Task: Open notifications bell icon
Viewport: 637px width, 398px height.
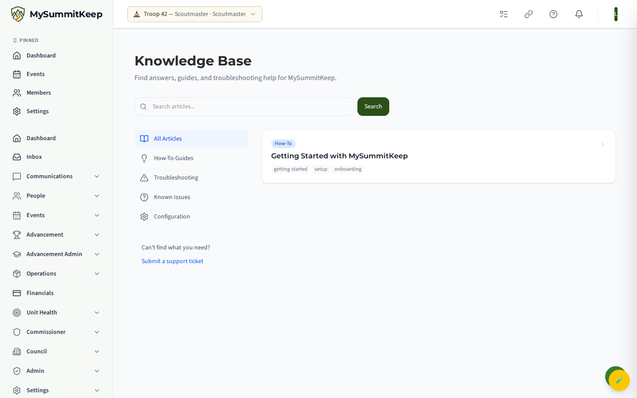Action: coord(579,14)
